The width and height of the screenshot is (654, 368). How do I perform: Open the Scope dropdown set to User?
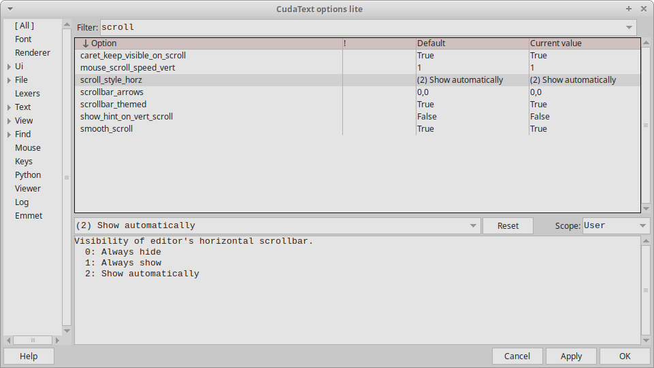click(642, 225)
